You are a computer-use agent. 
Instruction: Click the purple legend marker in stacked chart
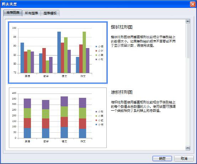(x=96, y=112)
